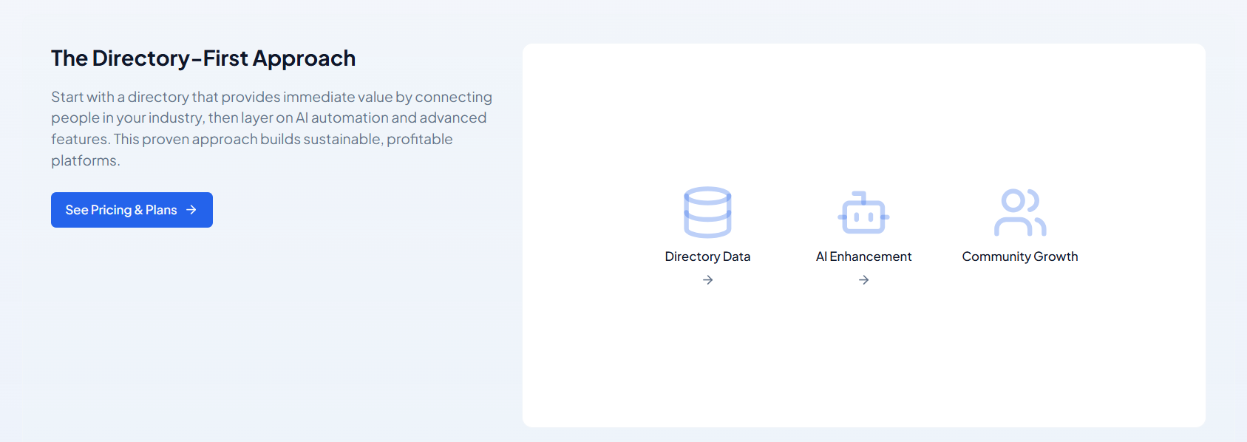This screenshot has height=442, width=1247.
Task: Click the robot icon above AI Enhancement
Action: [x=863, y=213]
